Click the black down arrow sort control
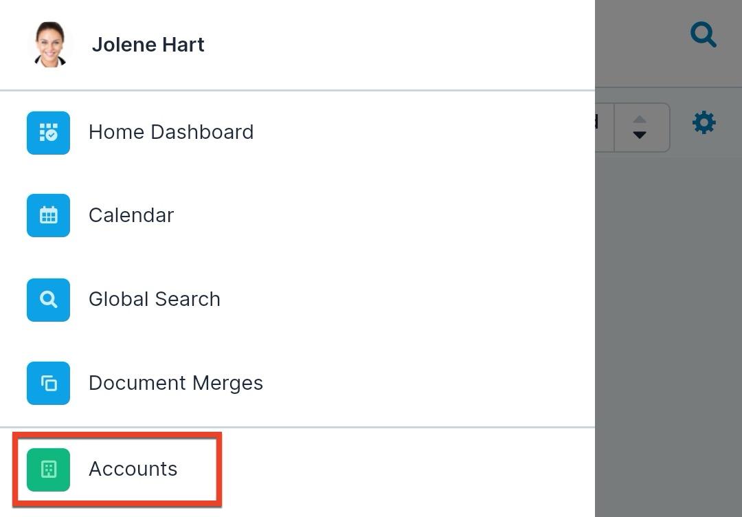Screen dimensions: 742x517 (640, 135)
